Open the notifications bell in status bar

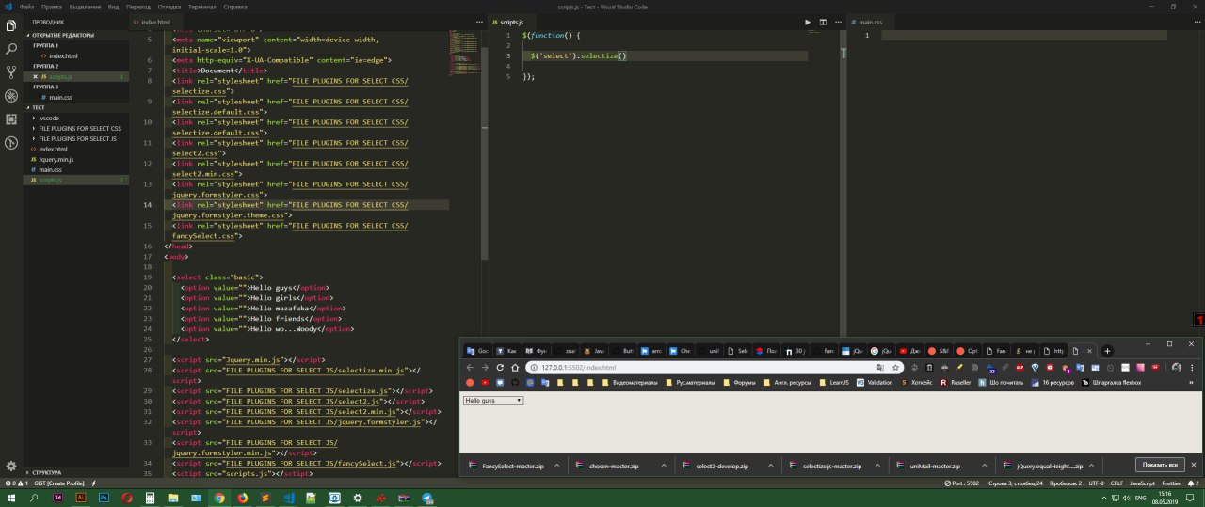1190,483
